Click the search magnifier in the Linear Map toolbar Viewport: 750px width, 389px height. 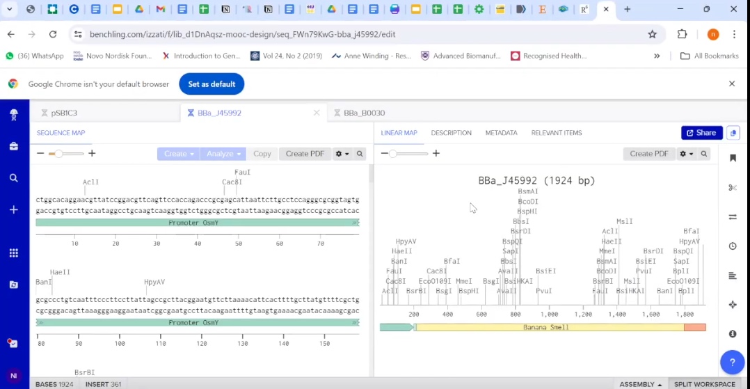[x=704, y=154]
